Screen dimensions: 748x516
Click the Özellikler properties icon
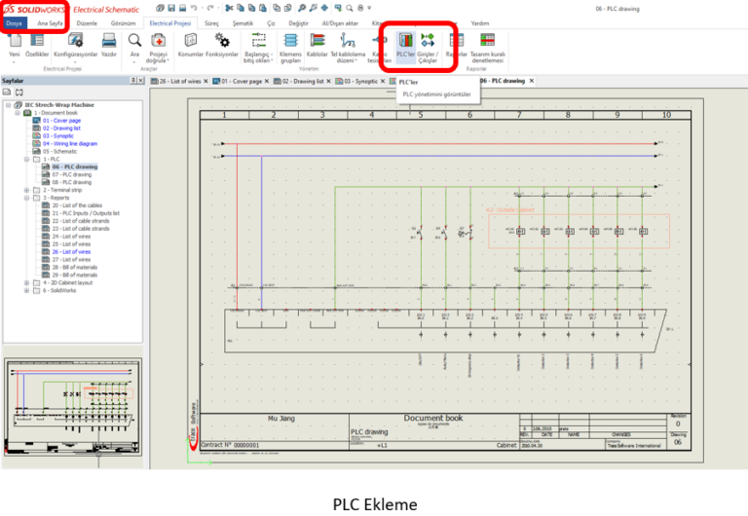coord(37,43)
